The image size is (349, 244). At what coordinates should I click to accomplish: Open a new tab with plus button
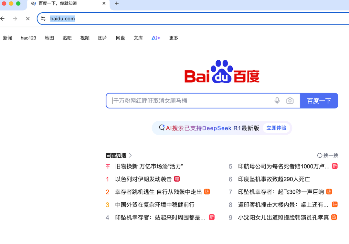[x=117, y=3]
